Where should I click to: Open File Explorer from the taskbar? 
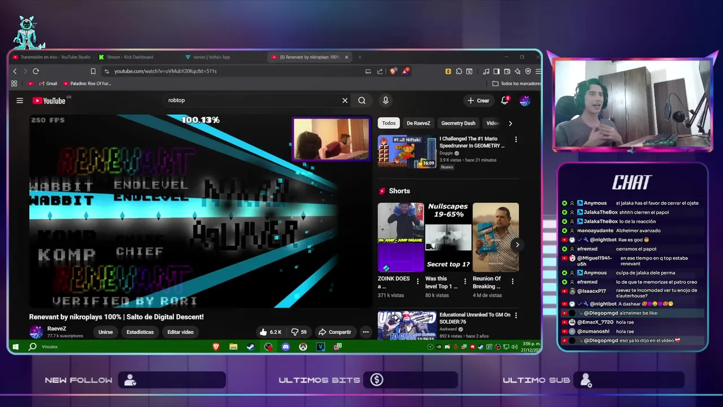pyautogui.click(x=233, y=347)
